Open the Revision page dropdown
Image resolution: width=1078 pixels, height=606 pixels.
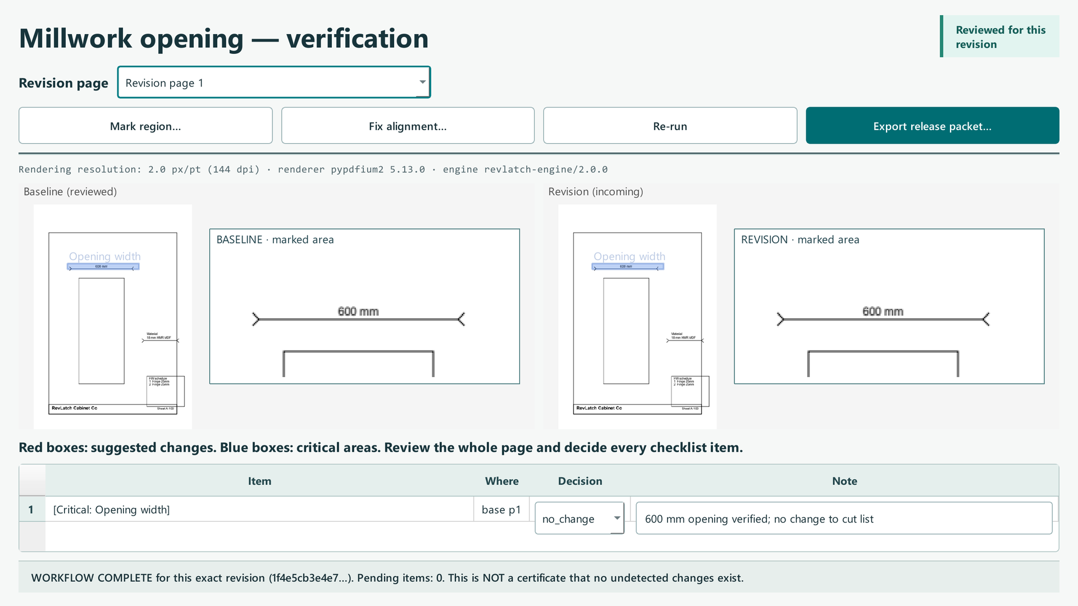[273, 82]
